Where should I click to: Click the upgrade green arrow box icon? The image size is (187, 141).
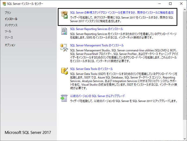64,98
